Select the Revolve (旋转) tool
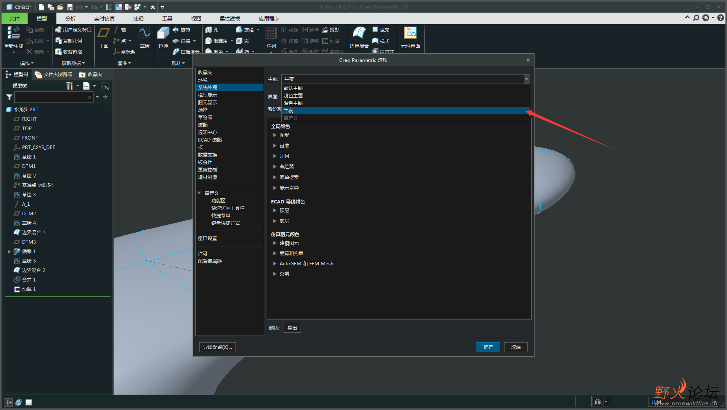Screen dimensions: 727x410 point(182,30)
